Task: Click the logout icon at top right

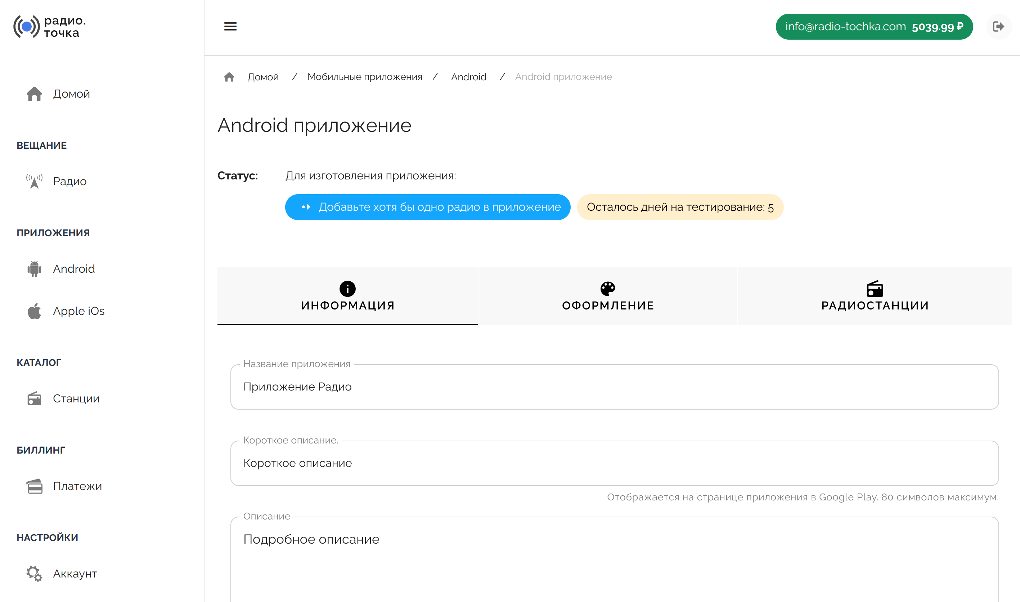Action: click(998, 27)
